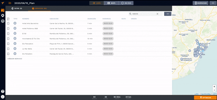217x100 pixels.
Task: Click the 10 min duration value
Action: click(90, 39)
